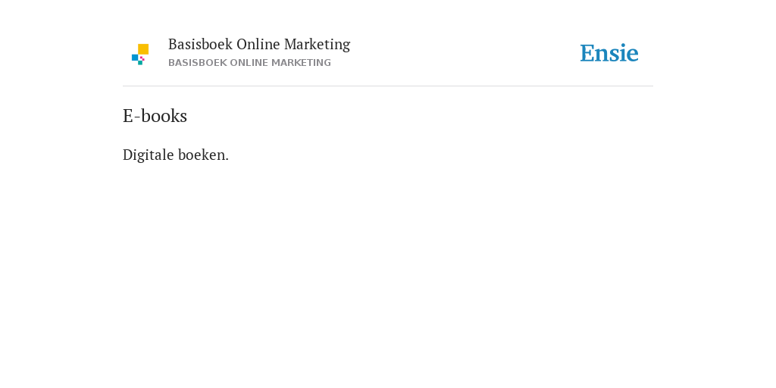This screenshot has width=776, height=388.
Task: Click the capital E of Ensie
Action: pos(587,54)
